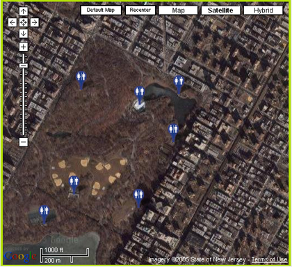This screenshot has height=267, width=292.
Task: Click the Default Map button
Action: tap(101, 10)
